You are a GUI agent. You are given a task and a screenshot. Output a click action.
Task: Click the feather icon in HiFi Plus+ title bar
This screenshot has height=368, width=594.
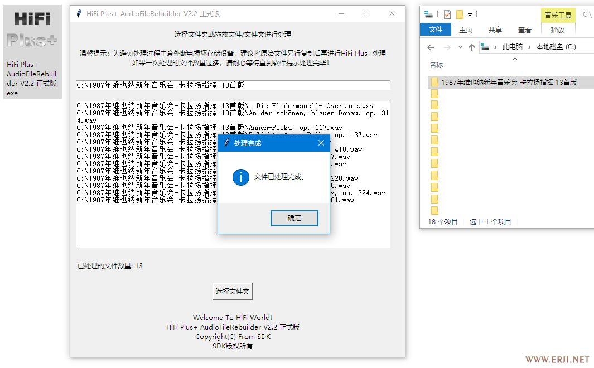click(79, 14)
